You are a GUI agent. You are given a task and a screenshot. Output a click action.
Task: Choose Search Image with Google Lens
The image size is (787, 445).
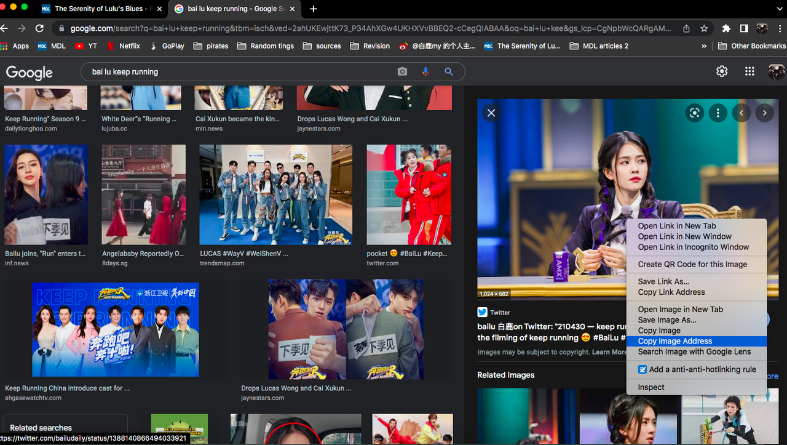click(x=694, y=351)
